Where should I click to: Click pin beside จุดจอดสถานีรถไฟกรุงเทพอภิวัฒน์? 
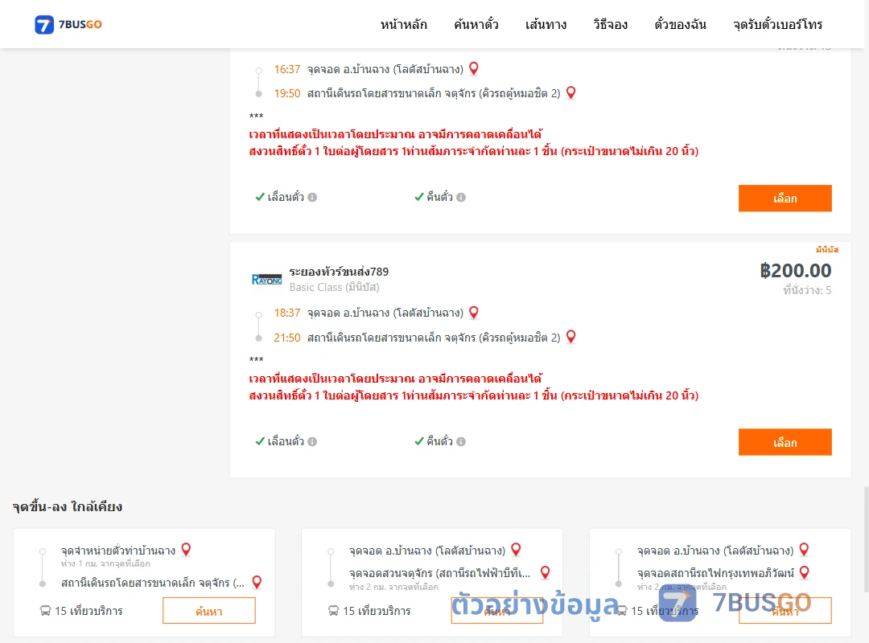tap(805, 572)
